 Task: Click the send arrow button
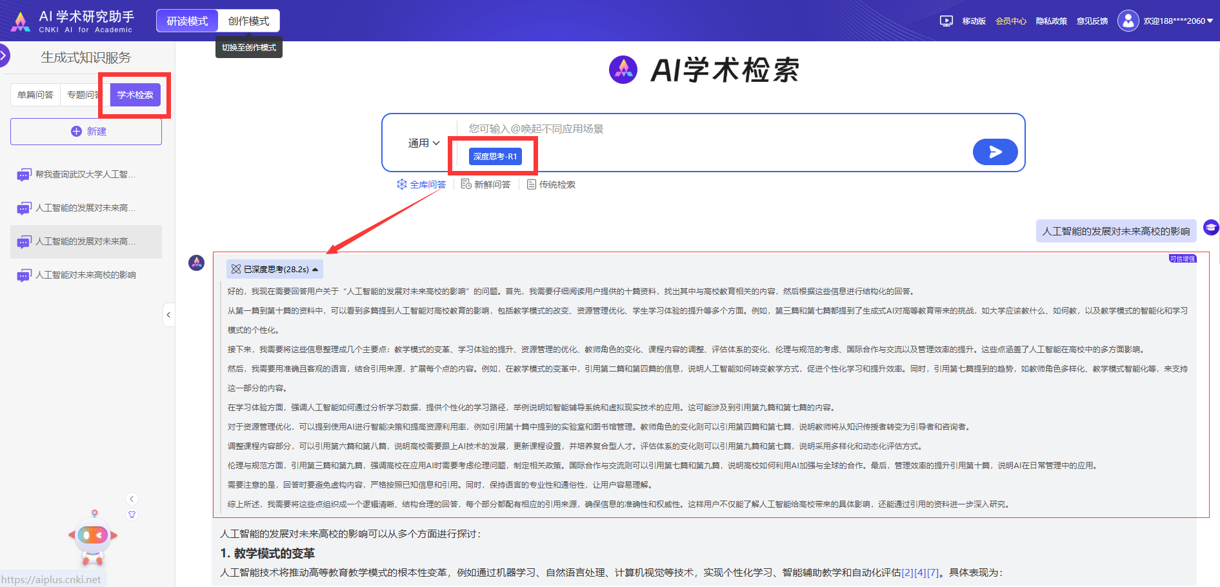(994, 152)
